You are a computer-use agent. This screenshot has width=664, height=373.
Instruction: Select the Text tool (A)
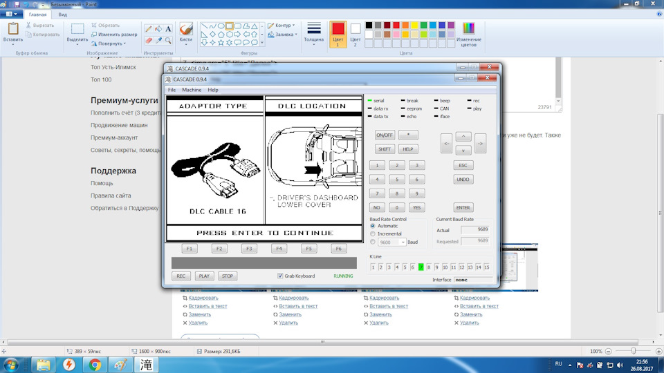tap(168, 29)
